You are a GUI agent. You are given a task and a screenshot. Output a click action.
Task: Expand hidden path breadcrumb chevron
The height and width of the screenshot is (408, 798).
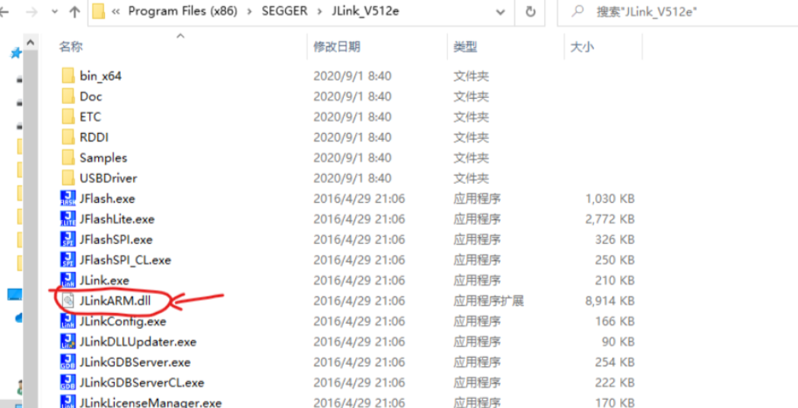[x=116, y=11]
